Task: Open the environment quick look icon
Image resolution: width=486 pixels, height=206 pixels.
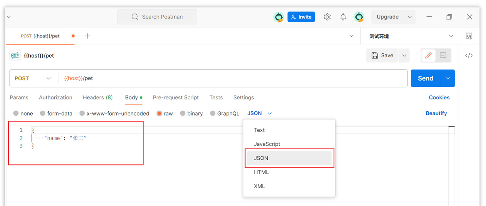Action: coord(469,36)
